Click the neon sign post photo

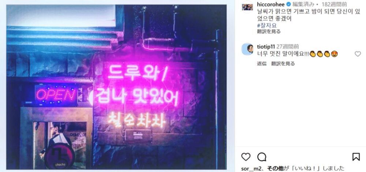116,87
